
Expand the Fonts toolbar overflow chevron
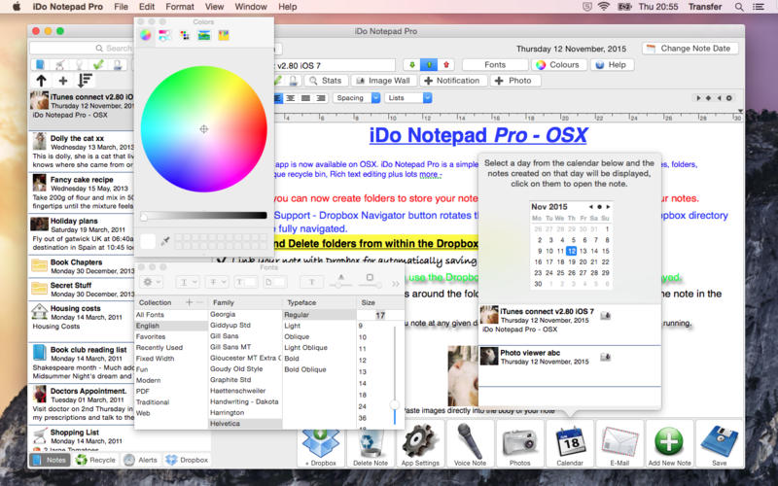pos(396,284)
